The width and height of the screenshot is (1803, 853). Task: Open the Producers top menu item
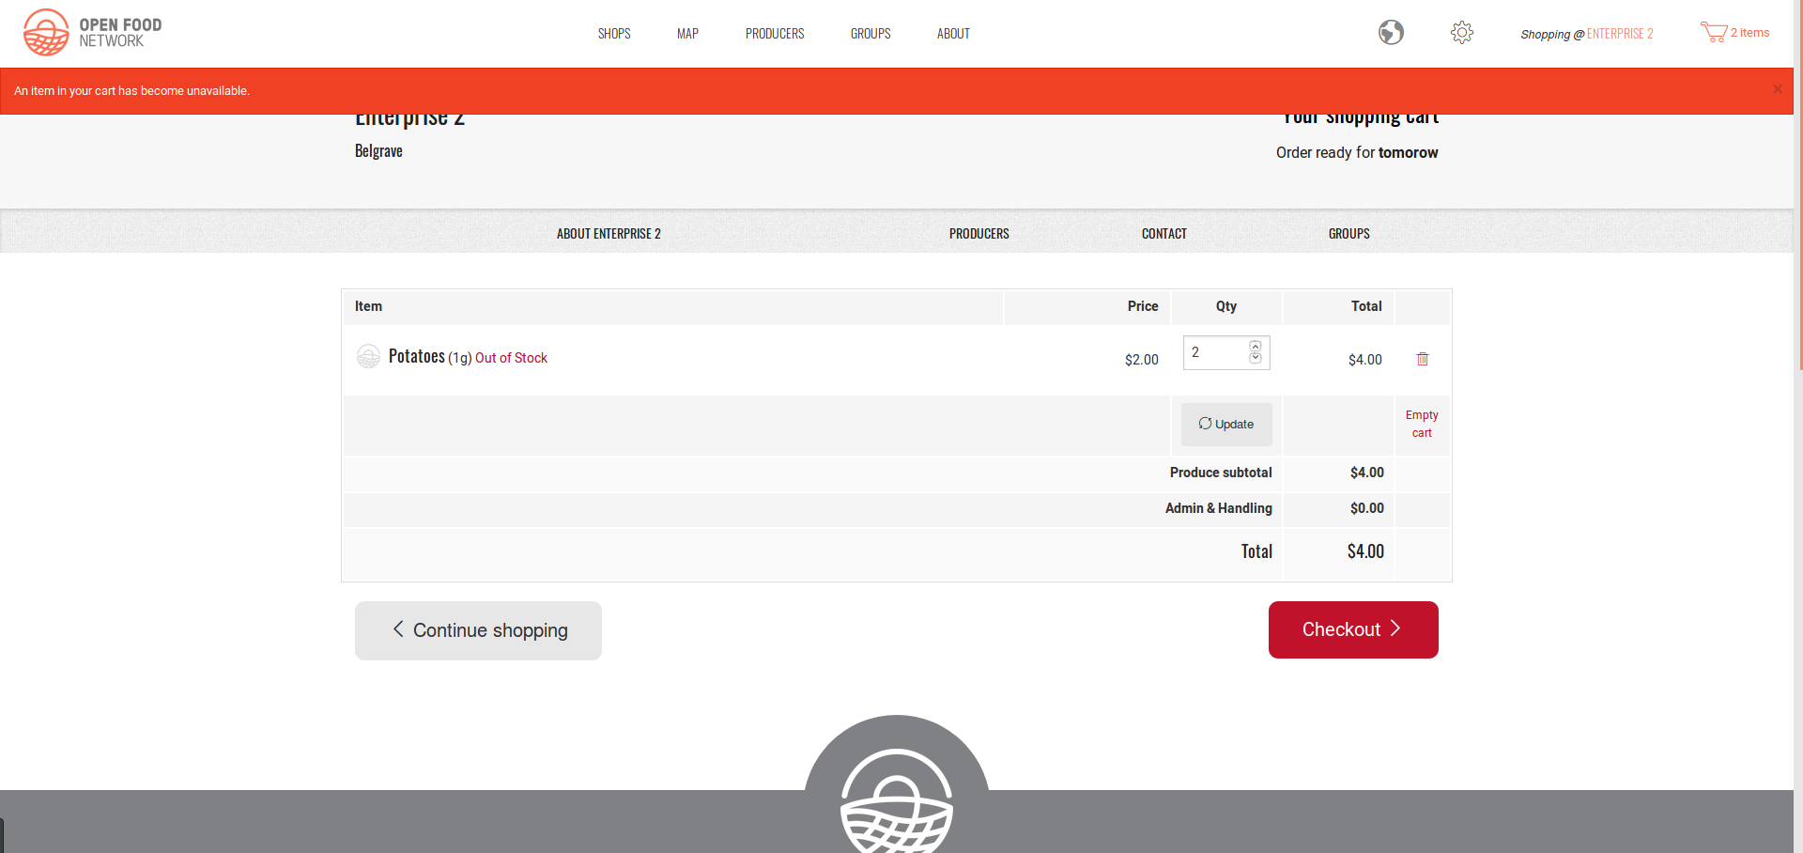click(775, 34)
